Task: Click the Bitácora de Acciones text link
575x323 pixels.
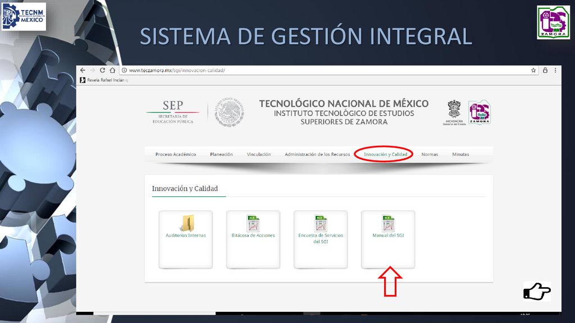Action: pyautogui.click(x=253, y=236)
